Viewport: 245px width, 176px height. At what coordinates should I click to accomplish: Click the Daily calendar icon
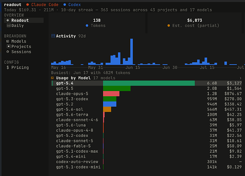point(9,25)
